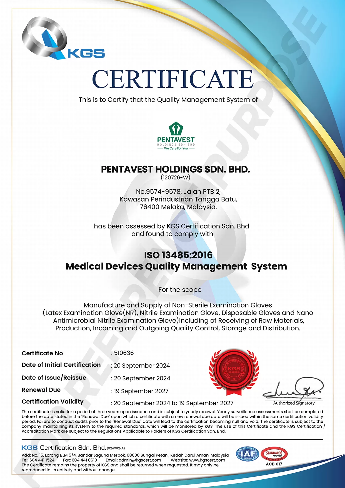The image size is (345, 488).
Task: Click the Renewal Due date 19 September 2027
Action: [141, 391]
